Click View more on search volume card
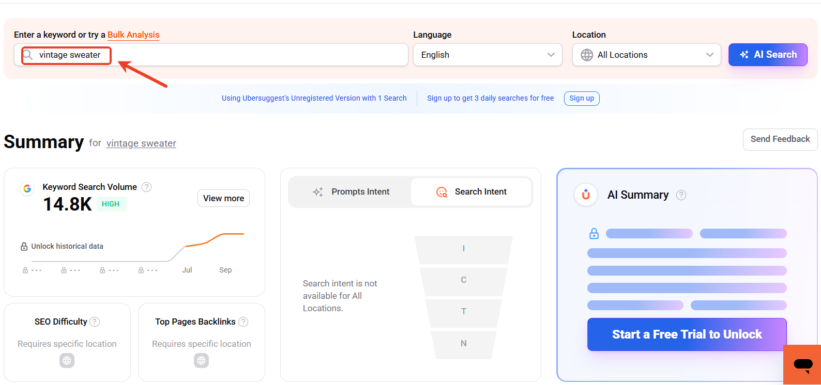 pyautogui.click(x=223, y=198)
